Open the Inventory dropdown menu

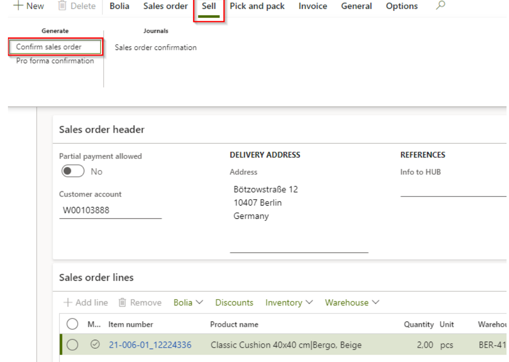point(289,303)
